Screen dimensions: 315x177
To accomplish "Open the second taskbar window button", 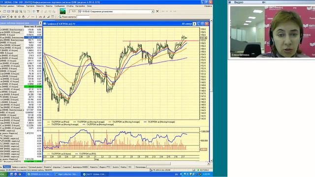I will (x=67, y=174).
